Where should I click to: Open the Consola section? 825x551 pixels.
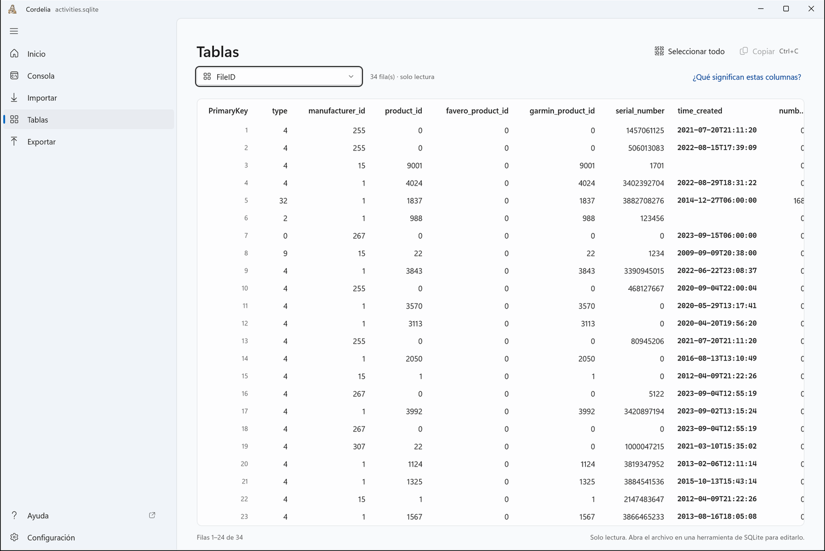pyautogui.click(x=89, y=76)
